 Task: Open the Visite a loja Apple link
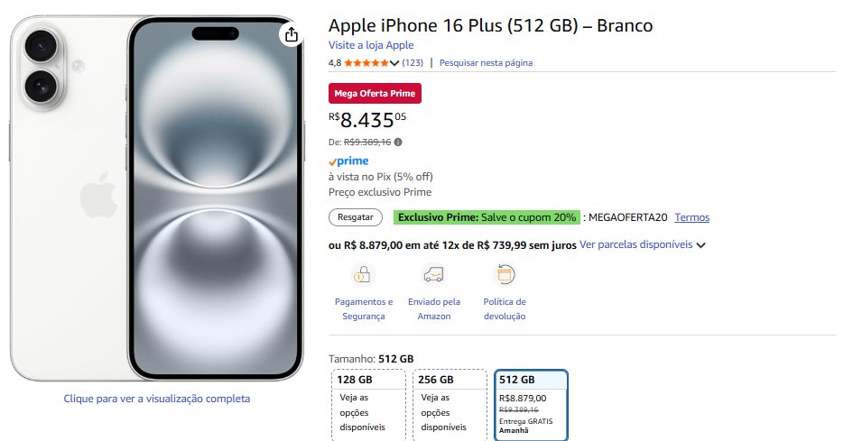pos(371,45)
